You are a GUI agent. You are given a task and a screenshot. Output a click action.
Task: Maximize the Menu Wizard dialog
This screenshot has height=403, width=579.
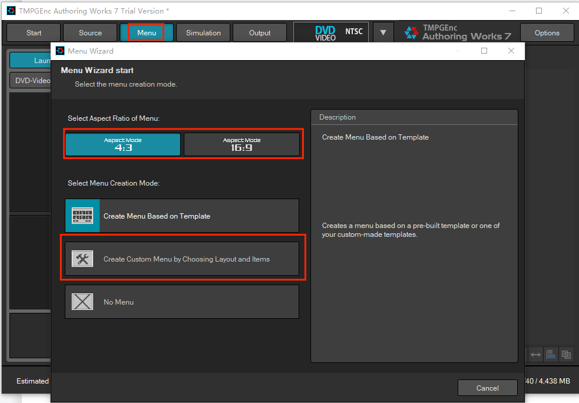pyautogui.click(x=484, y=51)
